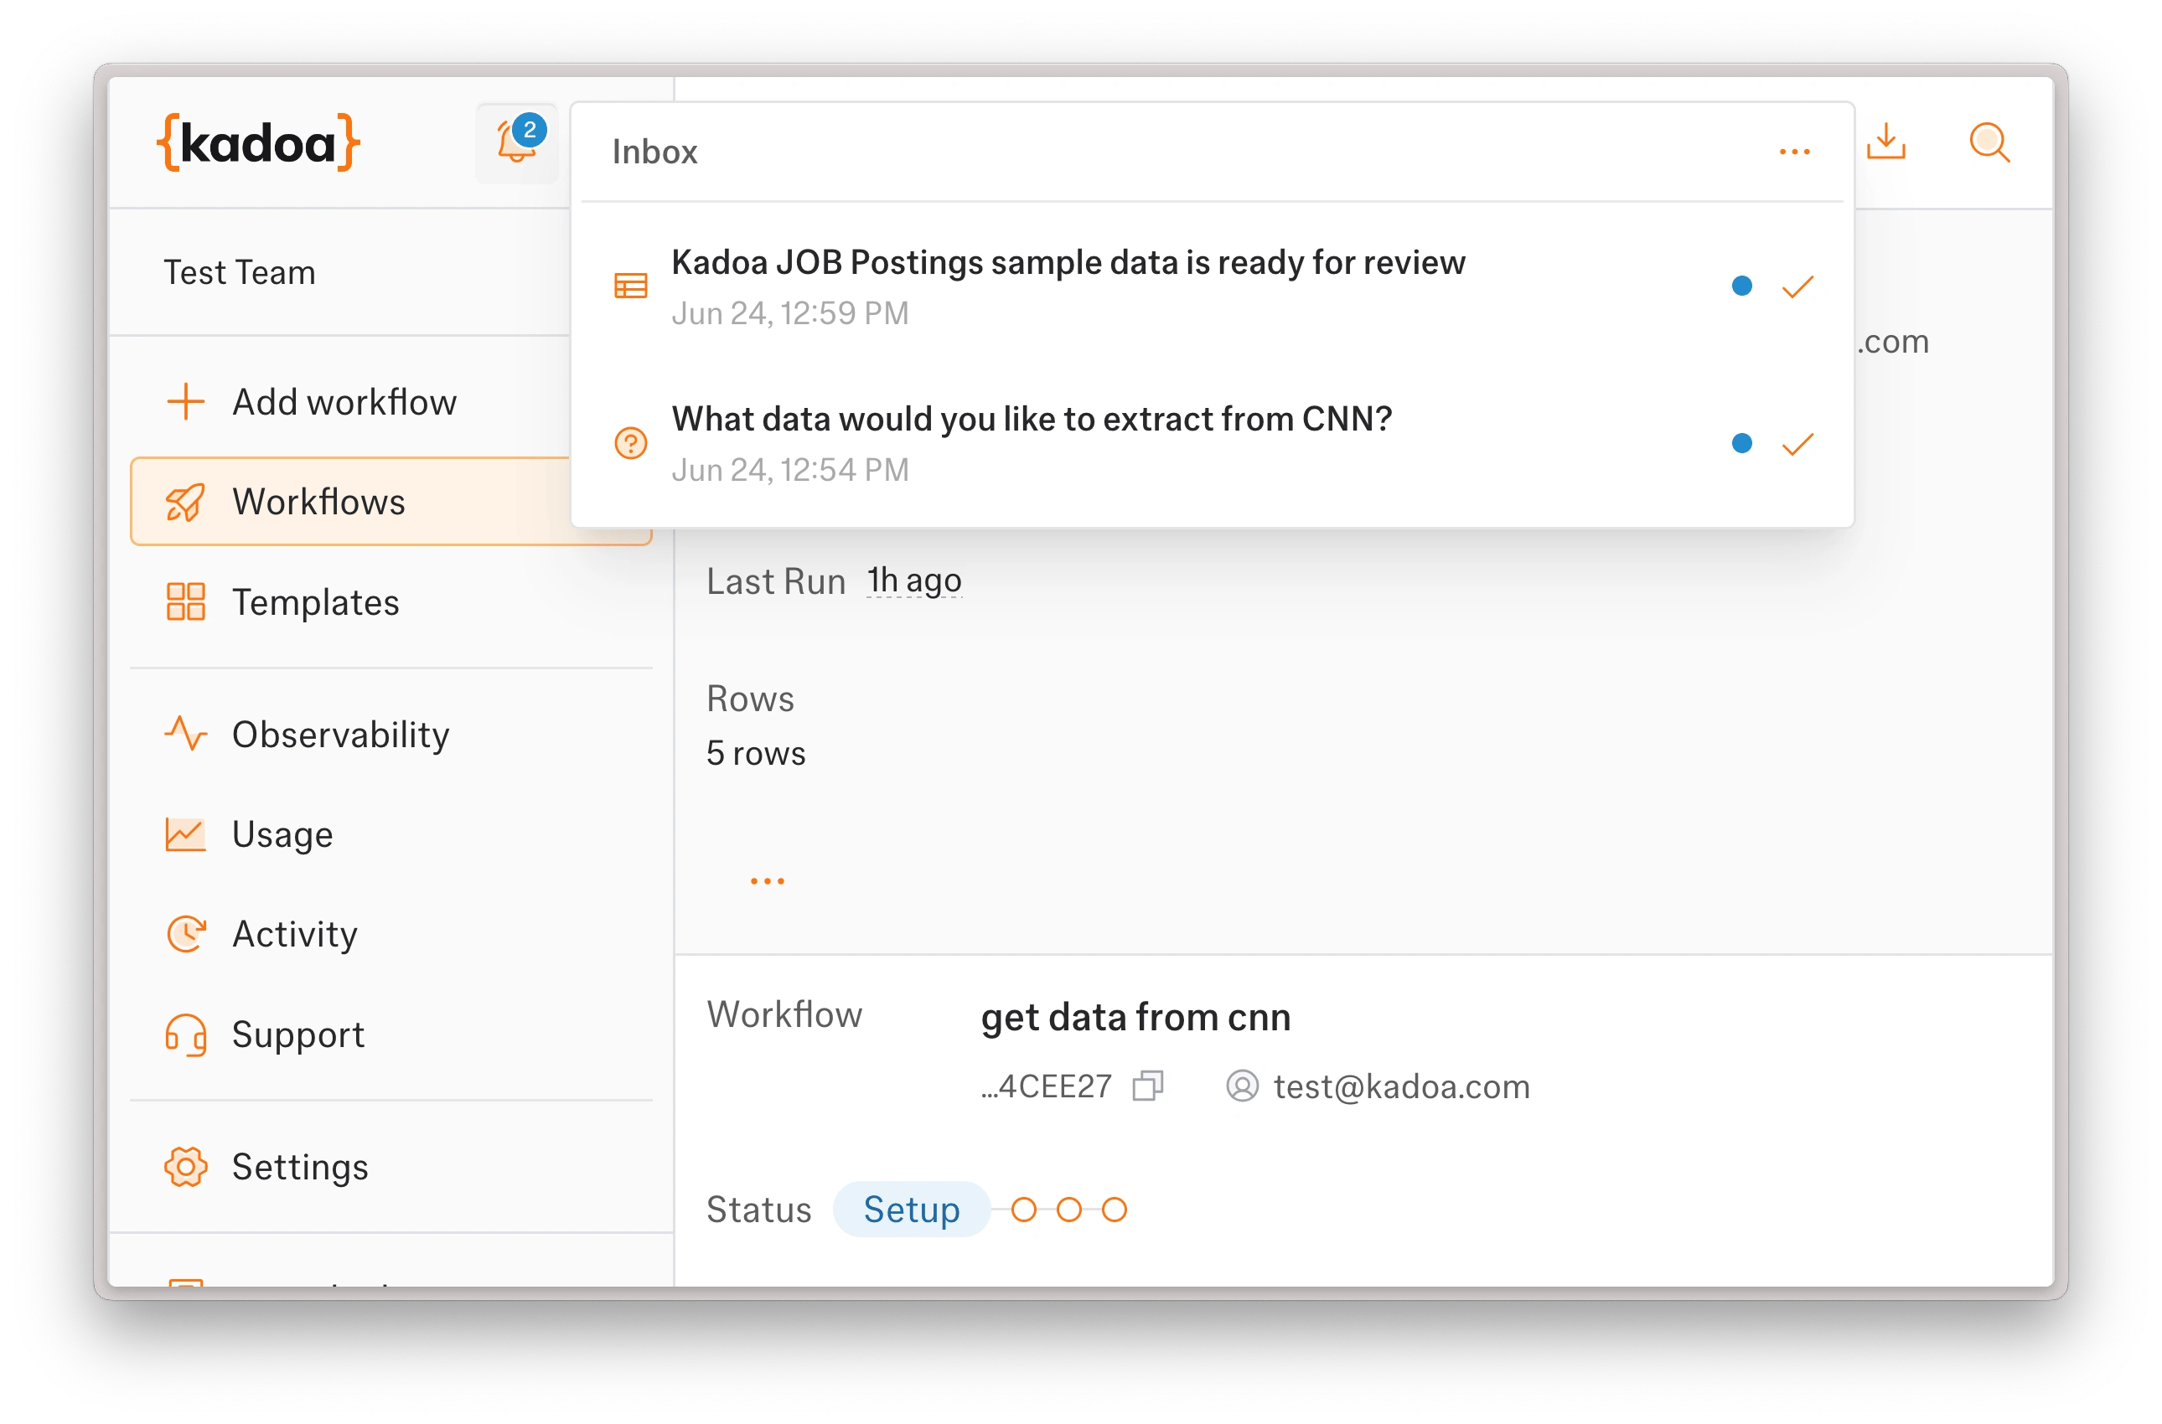Click the second setup progress circle

tap(1069, 1210)
